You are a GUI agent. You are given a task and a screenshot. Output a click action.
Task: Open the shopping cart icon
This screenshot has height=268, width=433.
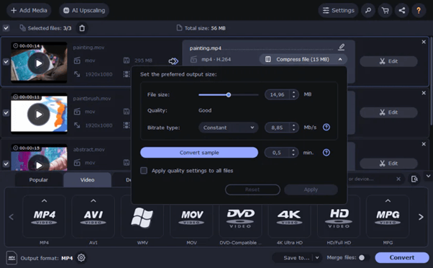click(x=385, y=11)
